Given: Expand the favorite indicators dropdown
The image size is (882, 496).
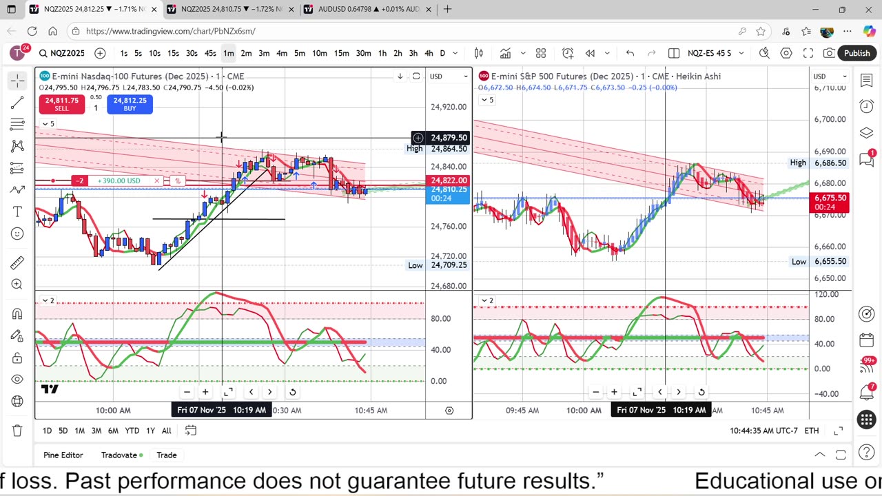Looking at the screenshot, I should [522, 53].
